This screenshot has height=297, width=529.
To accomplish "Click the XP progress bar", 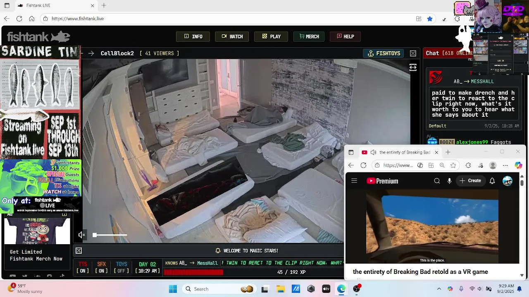I will [254, 272].
